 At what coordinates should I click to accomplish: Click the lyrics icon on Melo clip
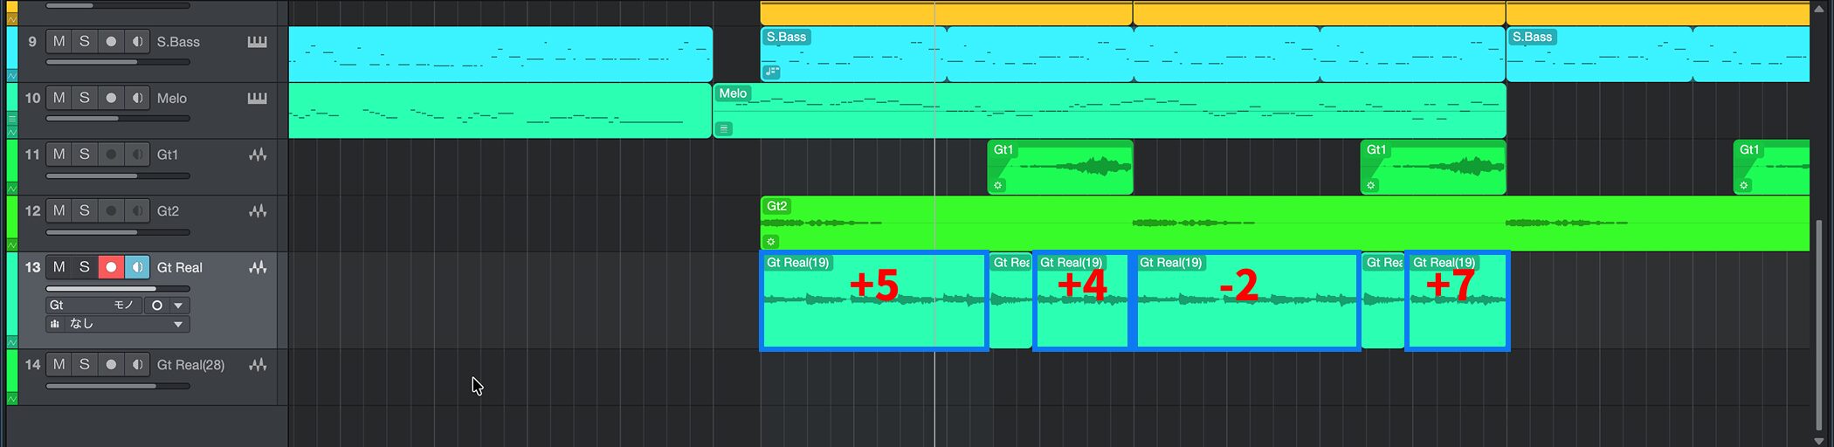click(724, 129)
